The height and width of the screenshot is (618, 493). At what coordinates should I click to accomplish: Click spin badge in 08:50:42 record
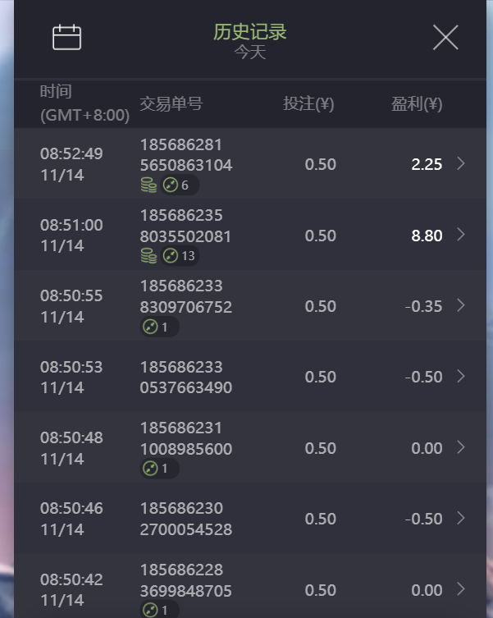pos(157,610)
